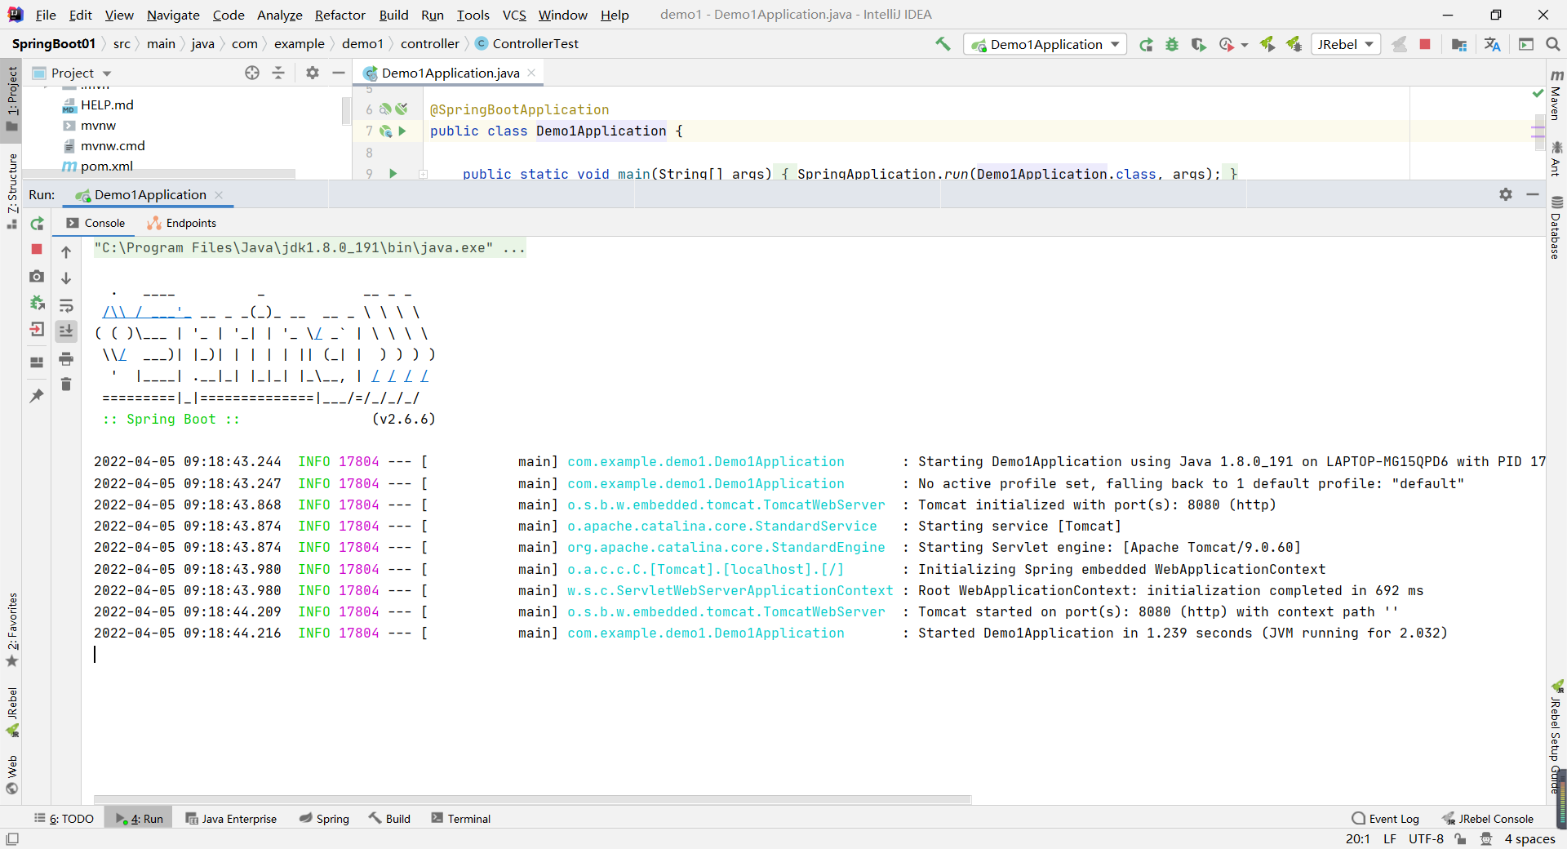Run with Coverage using the shield icon
This screenshot has width=1567, height=849.
[1198, 44]
